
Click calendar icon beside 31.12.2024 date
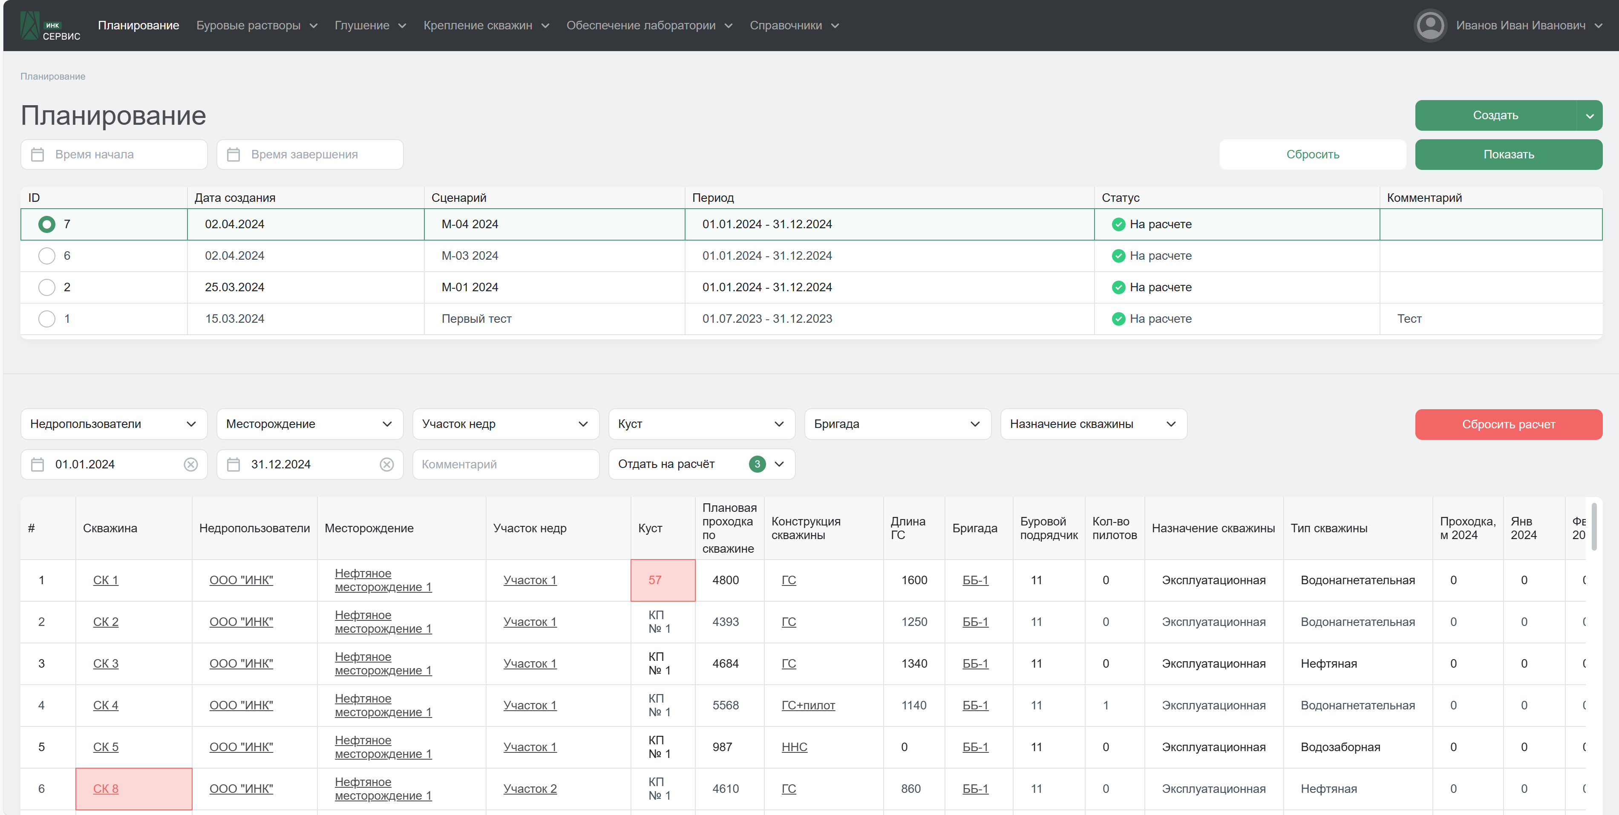pyautogui.click(x=234, y=465)
